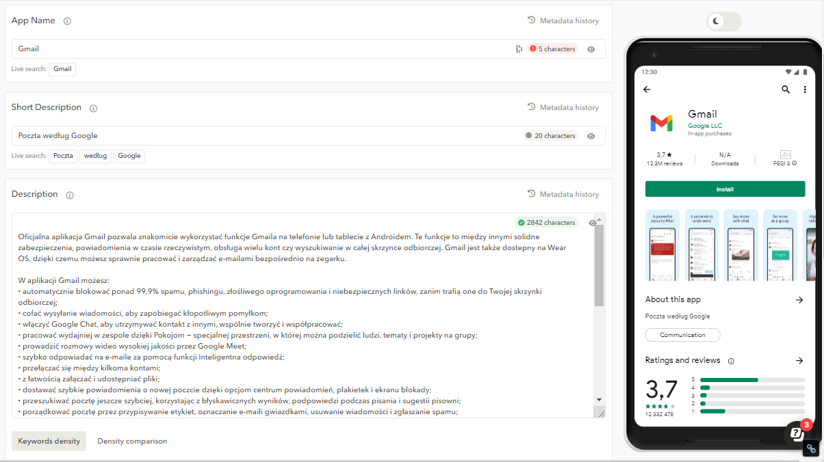
Task: Open Metadata history for App Name
Action: (563, 21)
